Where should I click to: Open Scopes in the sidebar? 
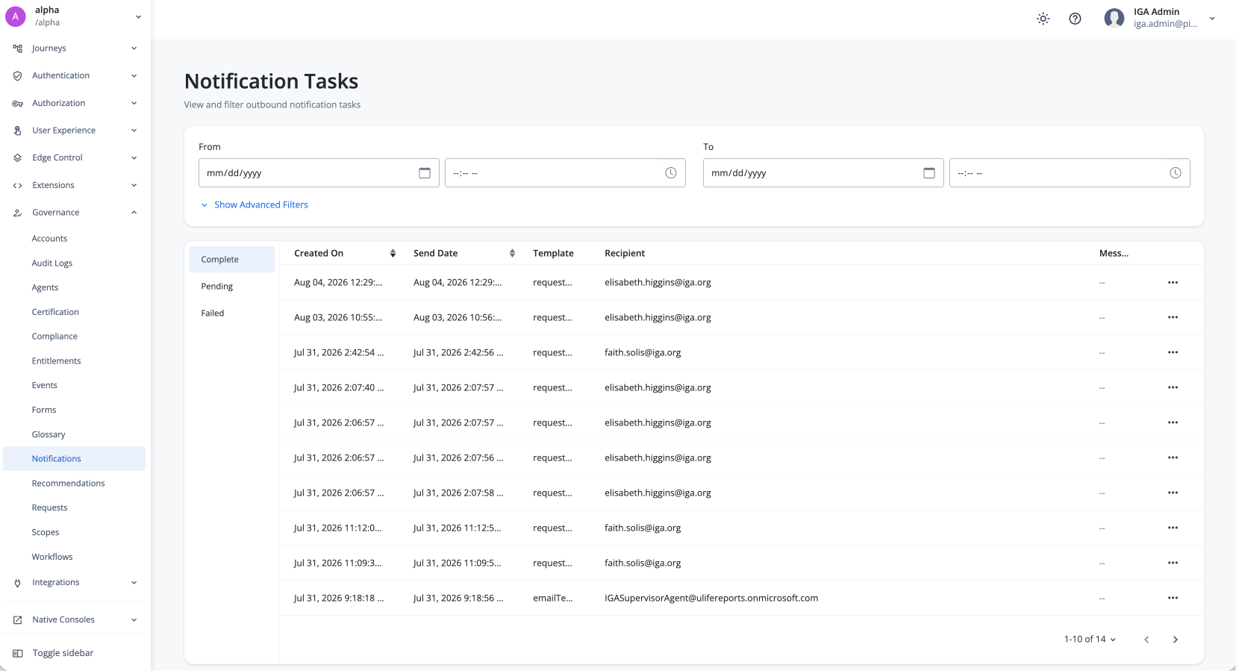46,533
